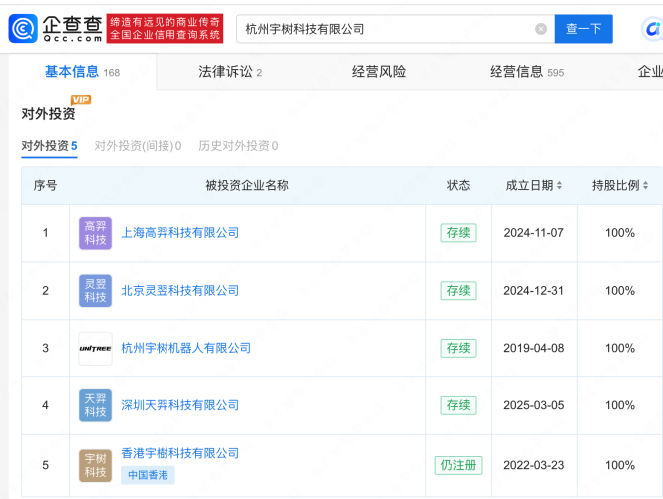
Task: Switch to 法律诉讼 tab
Action: pos(229,72)
